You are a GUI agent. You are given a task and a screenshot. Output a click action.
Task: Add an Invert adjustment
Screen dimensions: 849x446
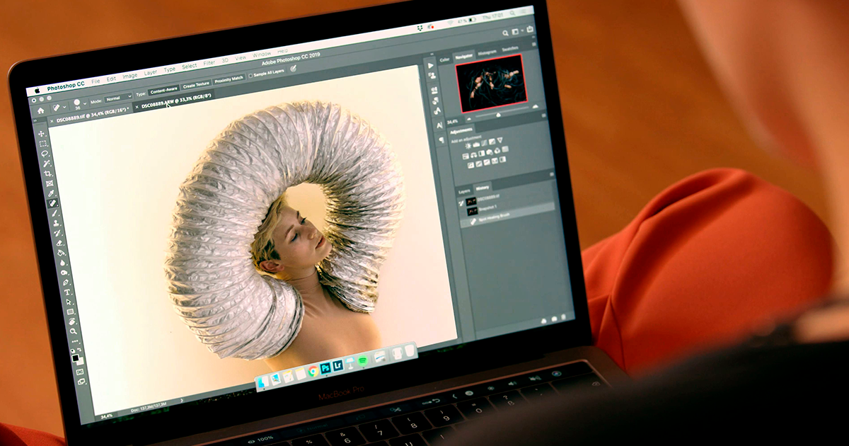click(471, 165)
